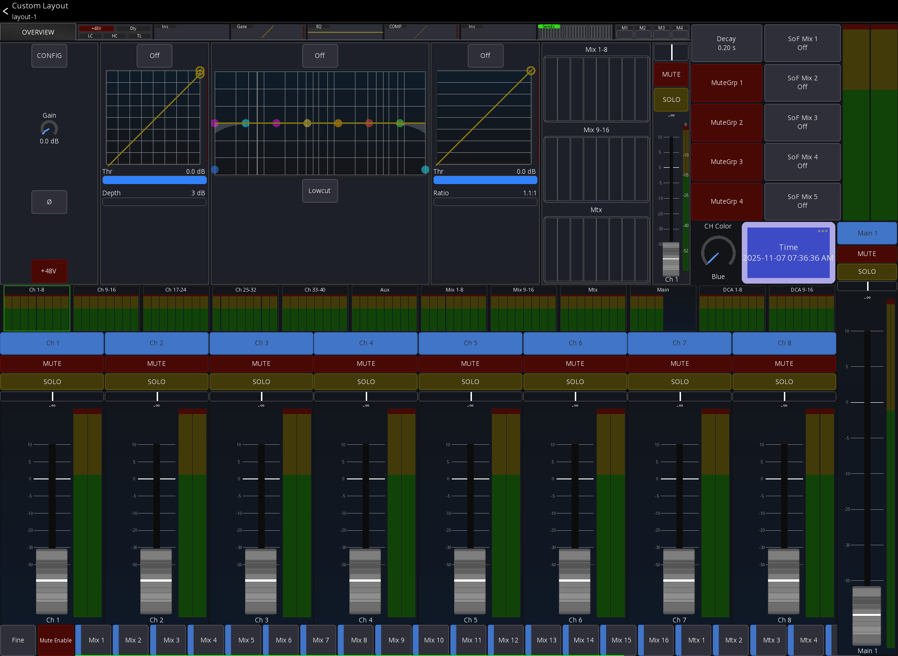
Task: Click the gate Thr slider bar
Action: point(154,180)
